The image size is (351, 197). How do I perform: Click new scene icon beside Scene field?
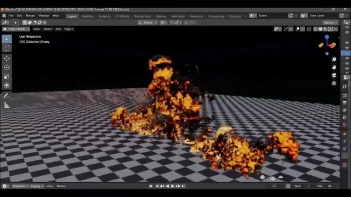click(x=291, y=16)
